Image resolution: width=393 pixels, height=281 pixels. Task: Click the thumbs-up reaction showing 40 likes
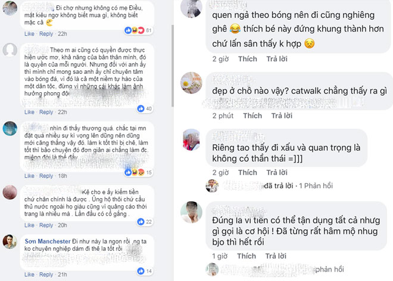[141, 108]
